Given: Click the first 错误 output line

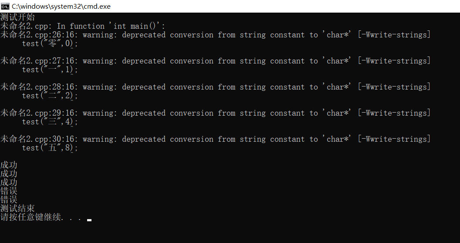Looking at the screenshot, I should [9, 191].
